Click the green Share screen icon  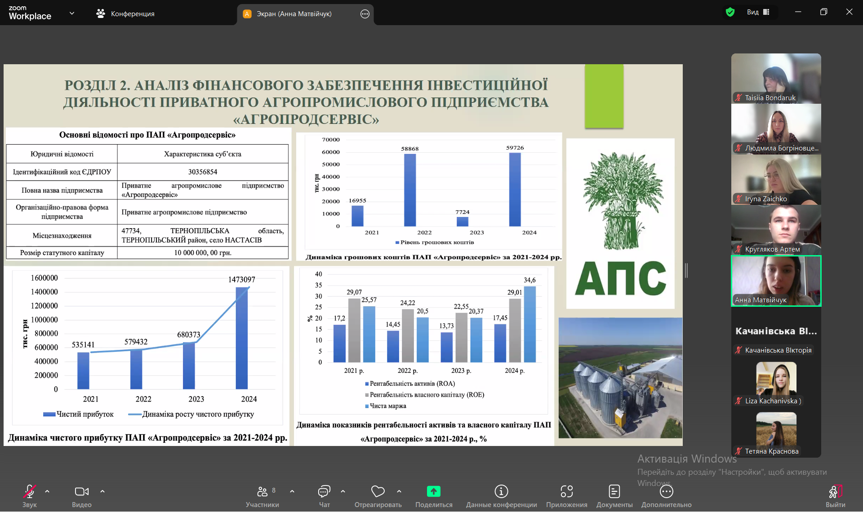coord(433,492)
